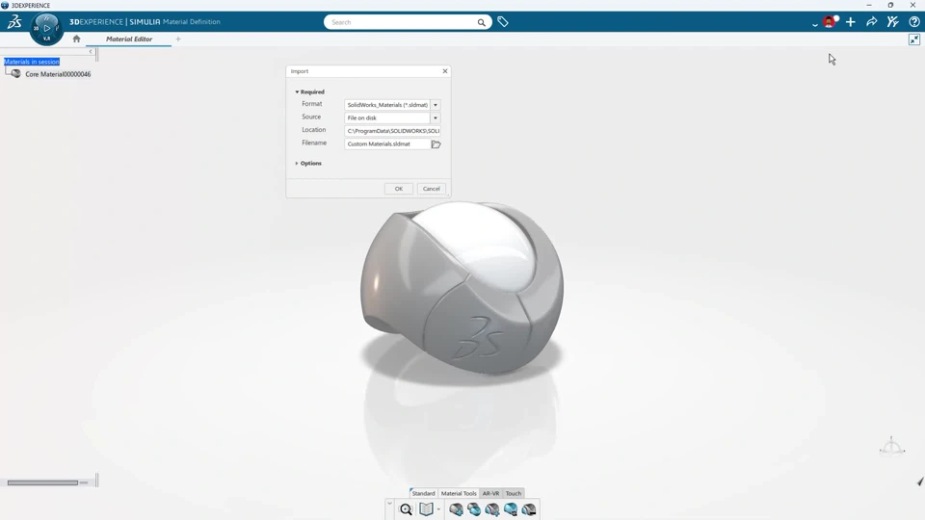The height and width of the screenshot is (520, 925).
Task: Add a new tab with plus
Action: [178, 39]
